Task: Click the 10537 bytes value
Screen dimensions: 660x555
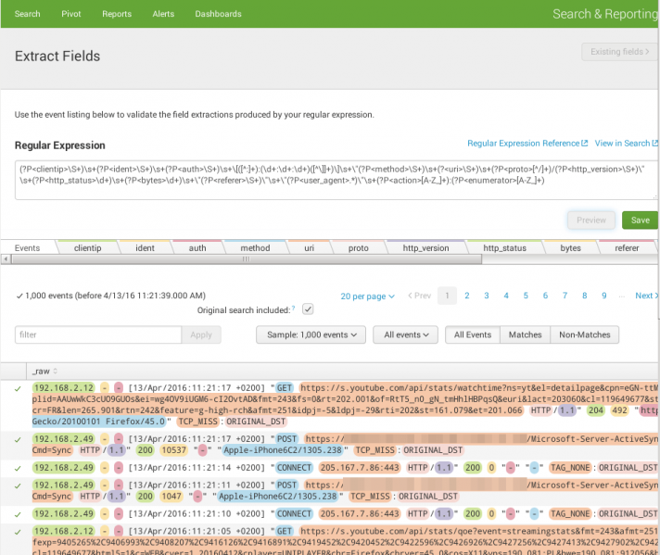Action: 174,450
